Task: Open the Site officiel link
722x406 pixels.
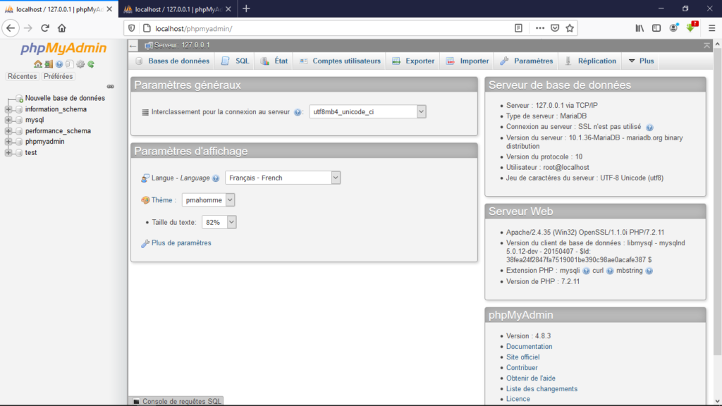Action: click(x=522, y=357)
